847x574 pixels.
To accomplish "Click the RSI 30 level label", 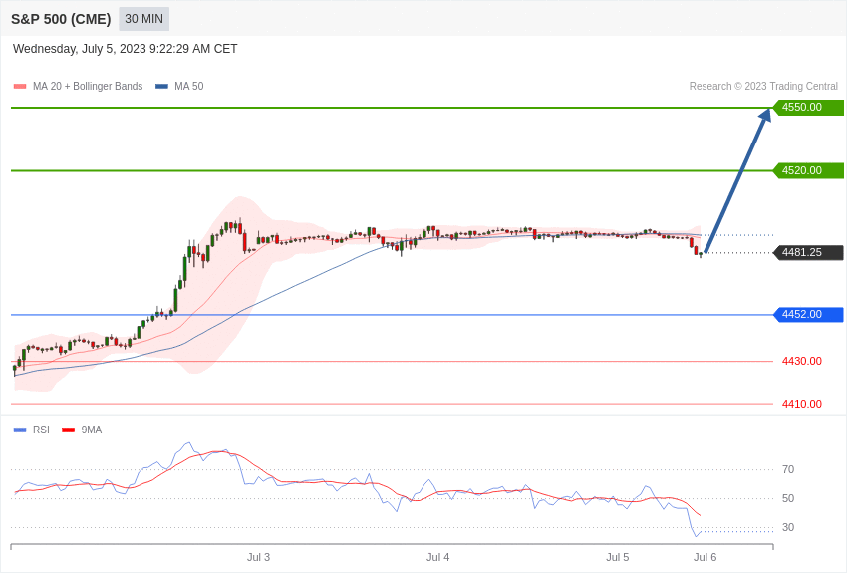I will [788, 527].
